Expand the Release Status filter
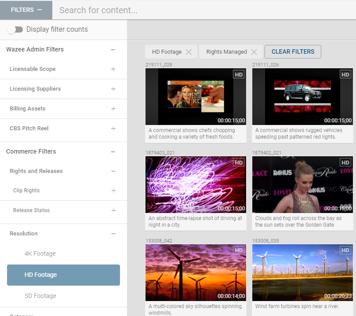Image resolution: width=356 pixels, height=316 pixels. [113, 210]
